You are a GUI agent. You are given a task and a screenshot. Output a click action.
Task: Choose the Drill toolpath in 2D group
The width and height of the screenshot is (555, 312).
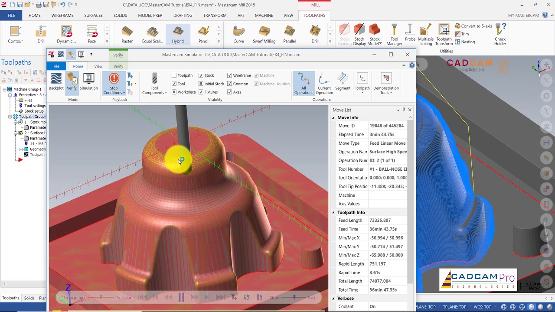click(x=41, y=35)
